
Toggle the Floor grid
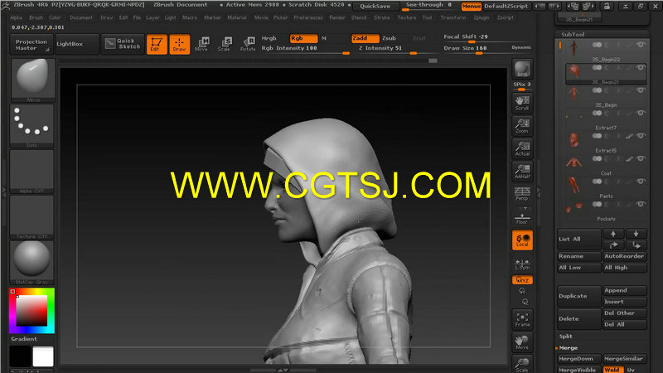[x=522, y=216]
